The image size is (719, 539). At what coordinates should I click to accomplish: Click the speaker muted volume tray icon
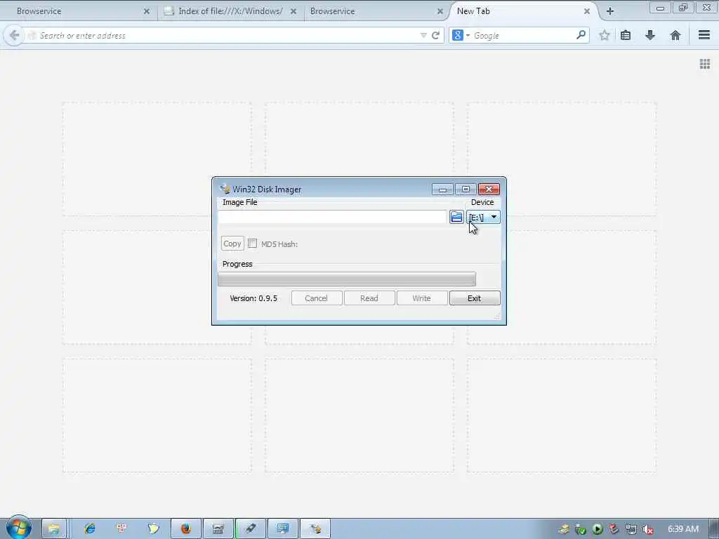click(x=647, y=529)
